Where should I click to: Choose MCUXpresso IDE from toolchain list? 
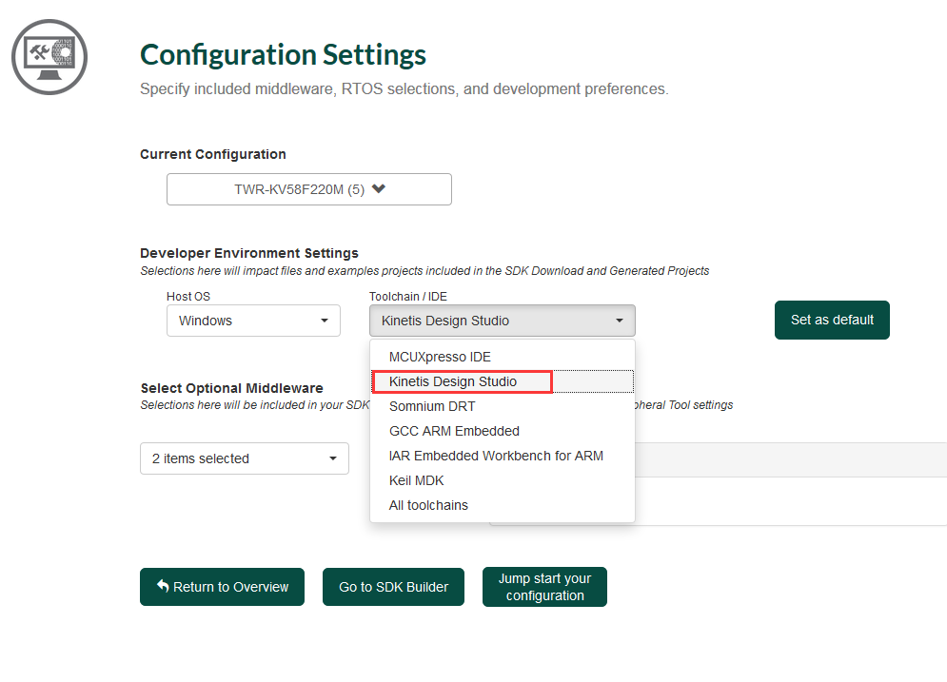tap(440, 357)
